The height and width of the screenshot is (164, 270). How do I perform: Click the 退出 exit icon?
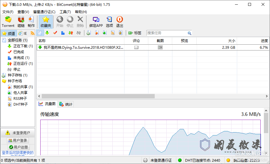(x=120, y=22)
